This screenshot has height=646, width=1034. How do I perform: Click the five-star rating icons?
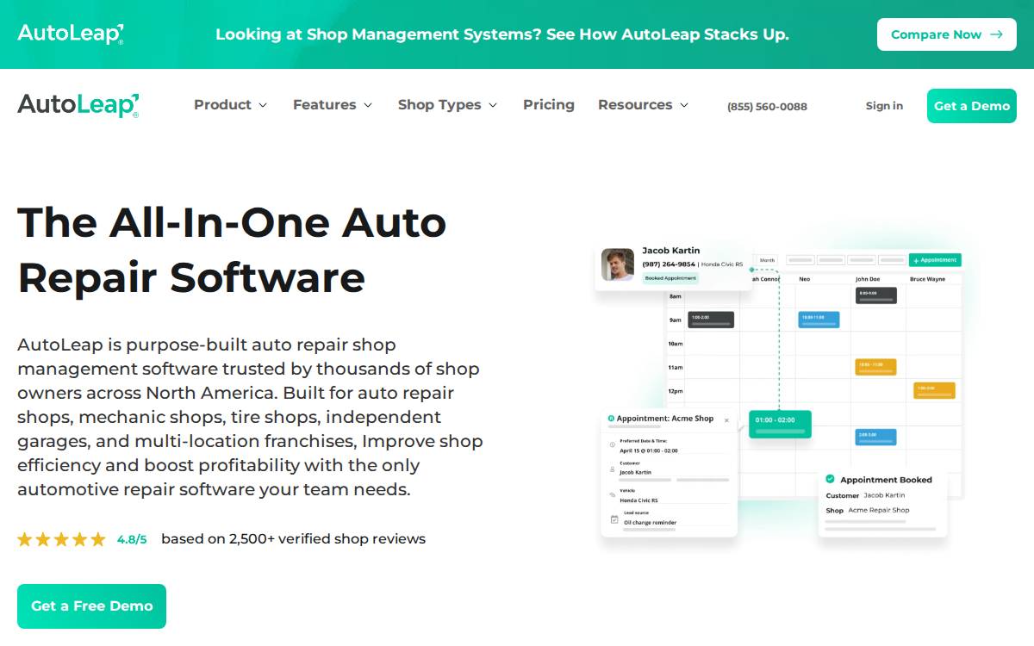[61, 539]
